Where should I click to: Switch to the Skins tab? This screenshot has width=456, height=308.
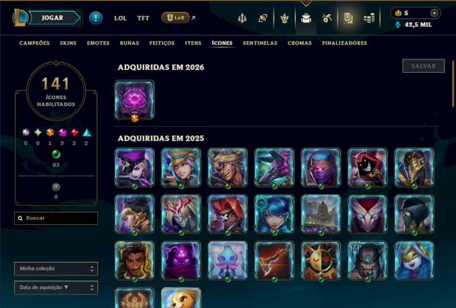click(x=68, y=43)
